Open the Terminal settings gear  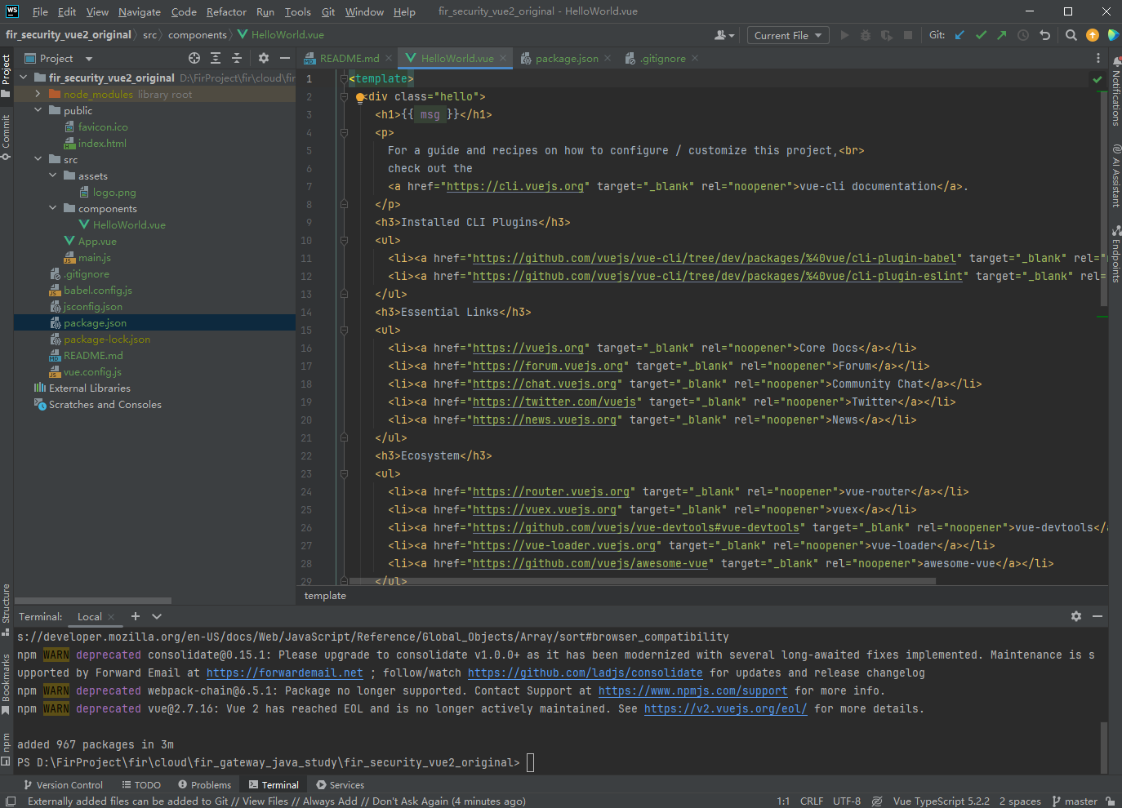click(1076, 616)
